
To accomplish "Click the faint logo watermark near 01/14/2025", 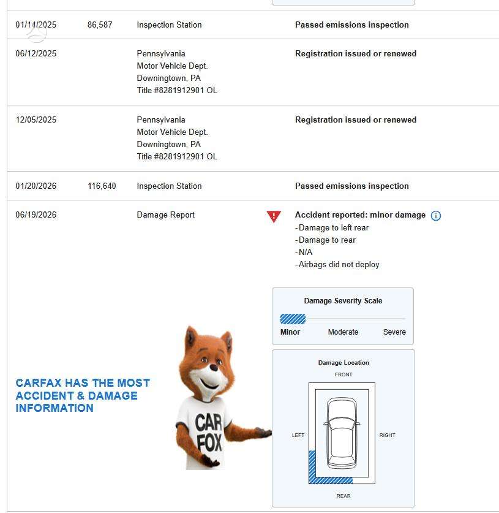I will point(37,32).
